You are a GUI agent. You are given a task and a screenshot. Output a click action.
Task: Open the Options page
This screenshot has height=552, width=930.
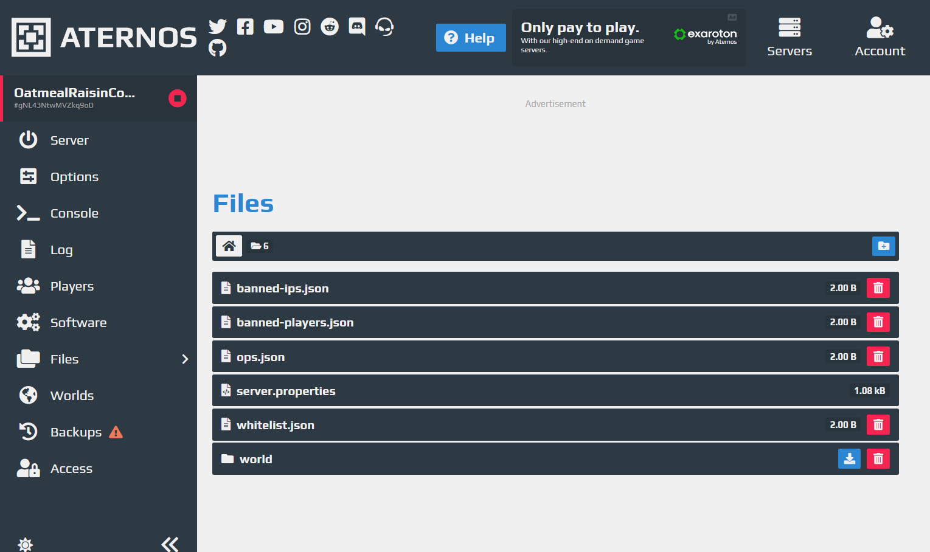(x=99, y=177)
